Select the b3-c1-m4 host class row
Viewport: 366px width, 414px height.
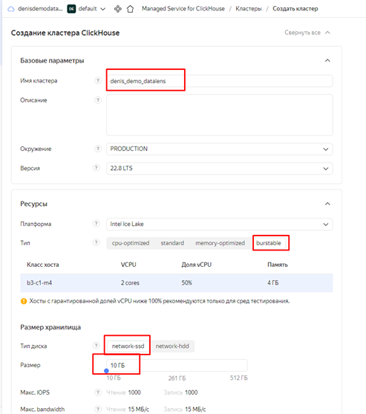pos(177,282)
